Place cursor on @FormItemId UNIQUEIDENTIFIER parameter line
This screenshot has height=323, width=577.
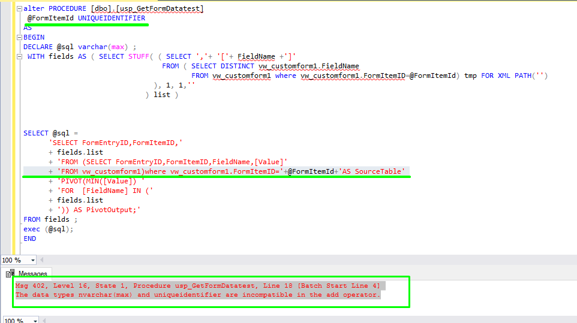coord(86,18)
